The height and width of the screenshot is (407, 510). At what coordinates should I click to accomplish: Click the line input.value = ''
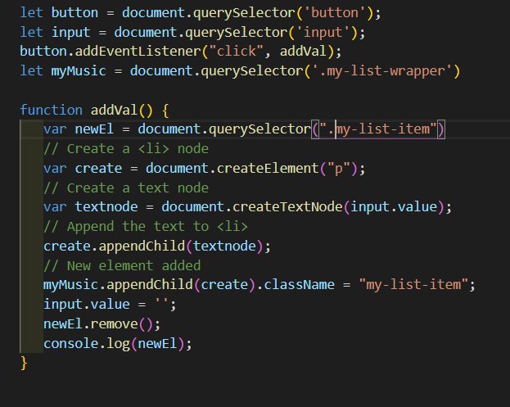tap(110, 305)
